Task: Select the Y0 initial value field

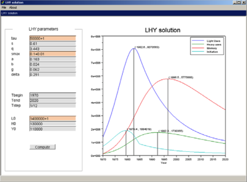Action: coord(53,129)
